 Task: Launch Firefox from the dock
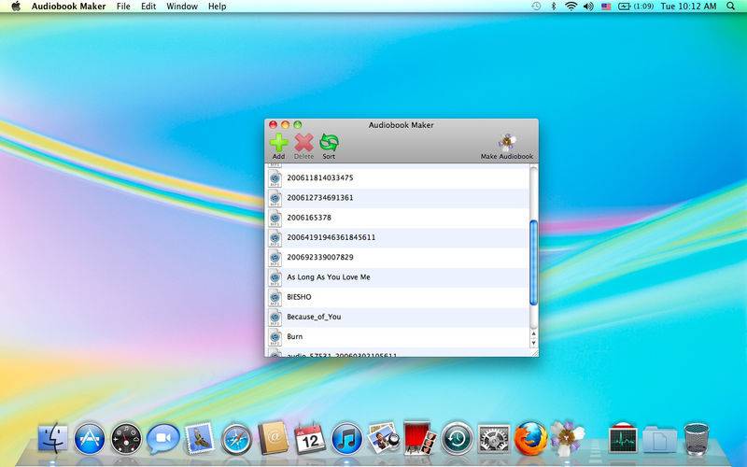(x=530, y=438)
